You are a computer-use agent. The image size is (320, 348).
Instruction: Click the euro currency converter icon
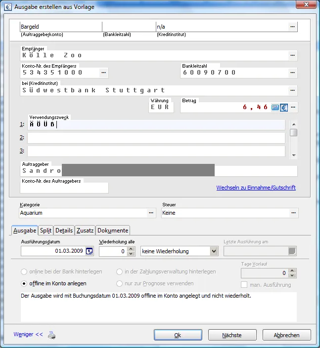(x=284, y=107)
